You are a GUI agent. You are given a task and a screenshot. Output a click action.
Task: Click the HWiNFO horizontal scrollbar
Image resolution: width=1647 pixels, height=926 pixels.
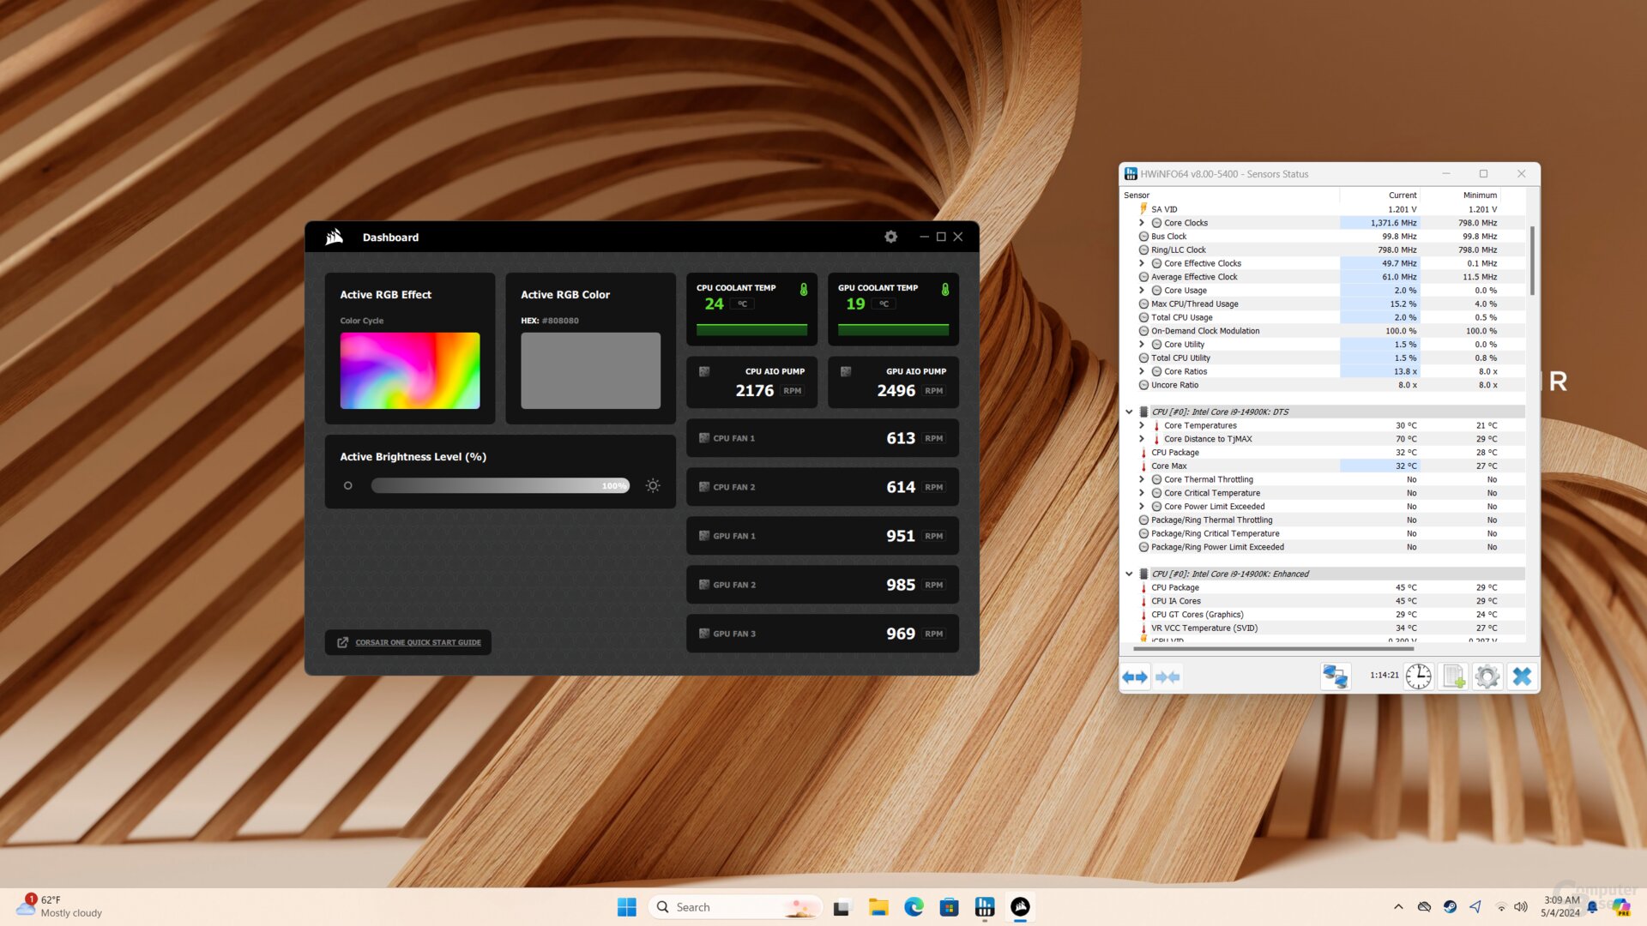1273,649
